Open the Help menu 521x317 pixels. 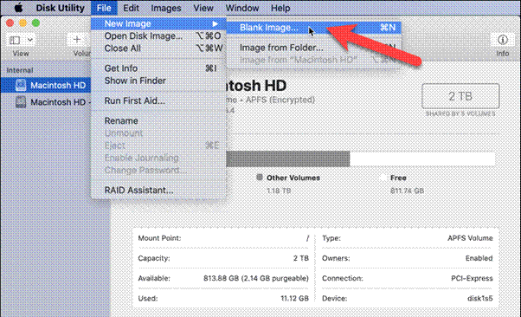280,8
